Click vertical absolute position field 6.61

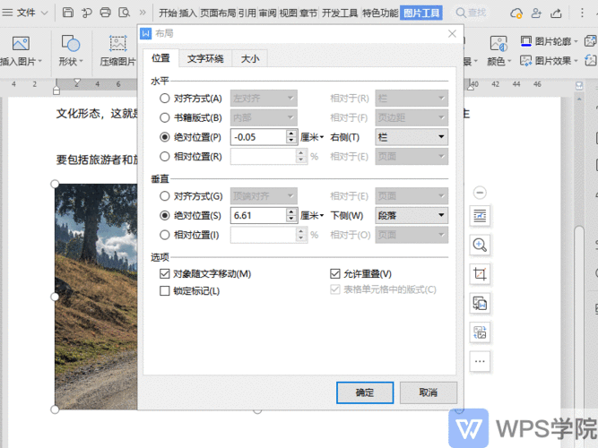(x=258, y=216)
